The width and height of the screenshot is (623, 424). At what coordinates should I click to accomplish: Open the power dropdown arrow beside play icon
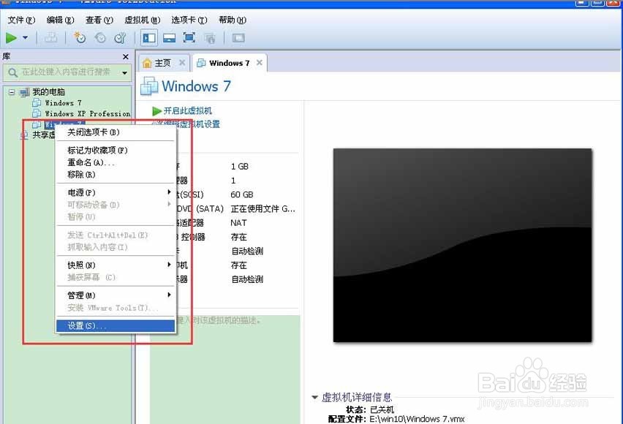coord(26,38)
